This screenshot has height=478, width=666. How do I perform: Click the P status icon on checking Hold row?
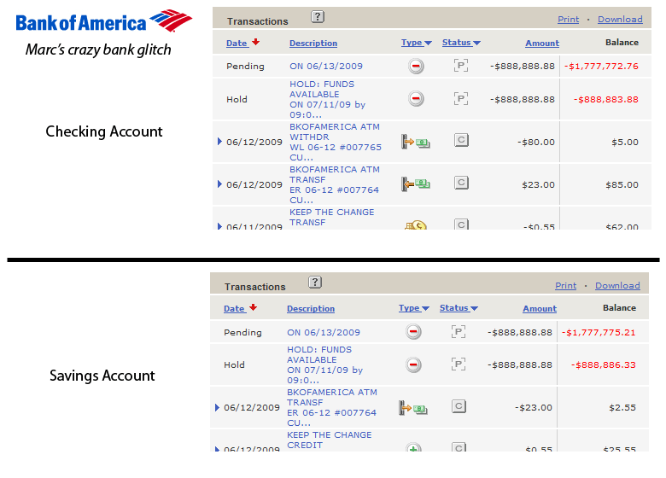(x=461, y=99)
